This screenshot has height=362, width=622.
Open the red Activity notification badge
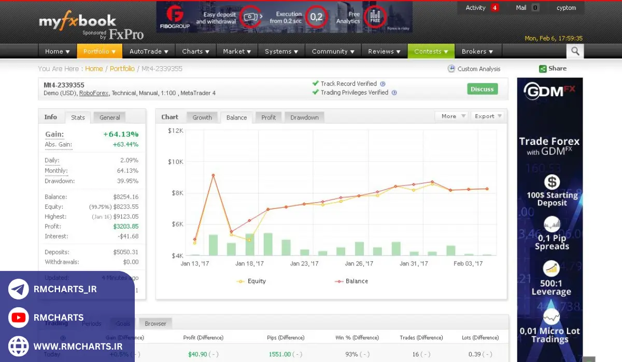pos(494,8)
